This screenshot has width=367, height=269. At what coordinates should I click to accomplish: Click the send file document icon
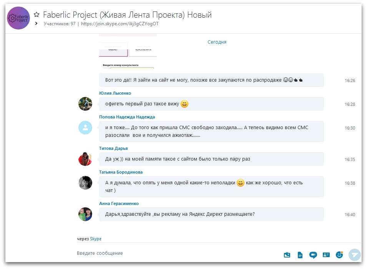coord(300,255)
